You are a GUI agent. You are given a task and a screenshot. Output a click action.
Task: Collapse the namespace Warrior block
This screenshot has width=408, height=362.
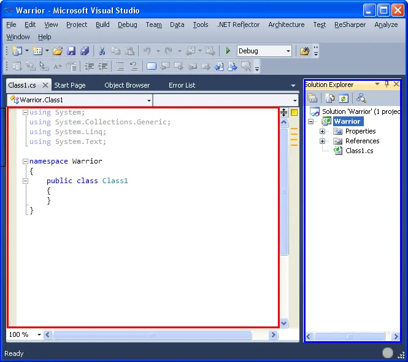click(25, 161)
